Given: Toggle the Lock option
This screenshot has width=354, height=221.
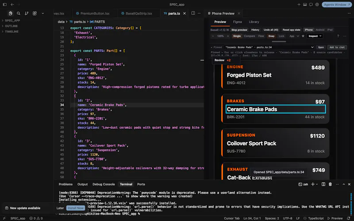Looking at the screenshot, I should point(281,36).
